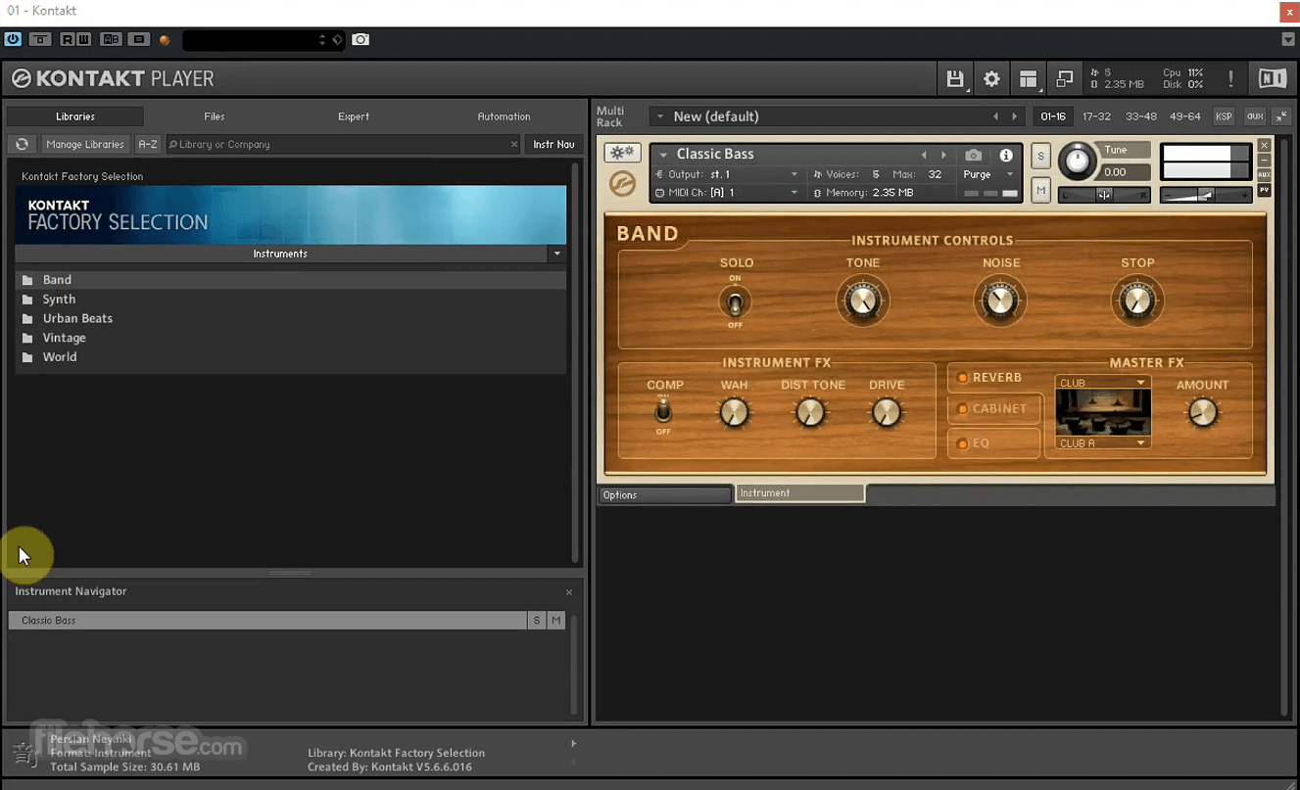Click the W (write automation) button
1300x790 pixels.
83,39
